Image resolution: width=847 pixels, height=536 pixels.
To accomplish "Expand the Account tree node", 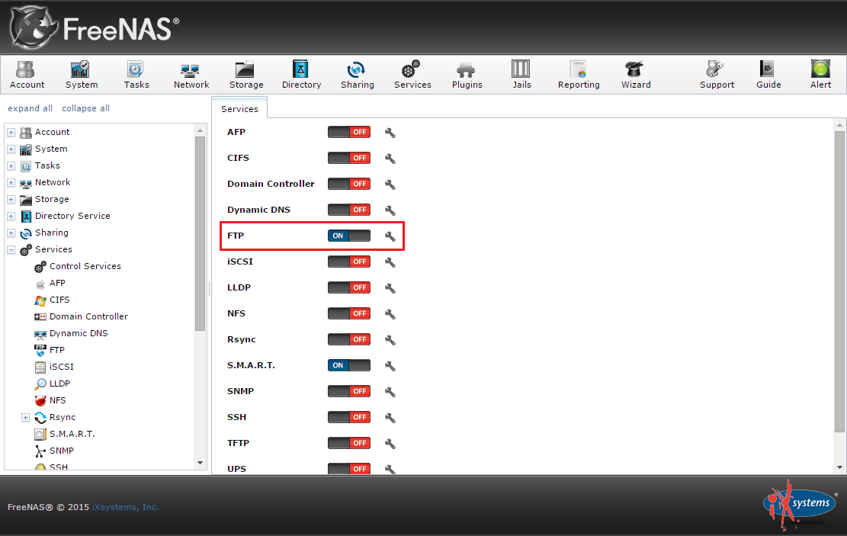I will pos(11,133).
